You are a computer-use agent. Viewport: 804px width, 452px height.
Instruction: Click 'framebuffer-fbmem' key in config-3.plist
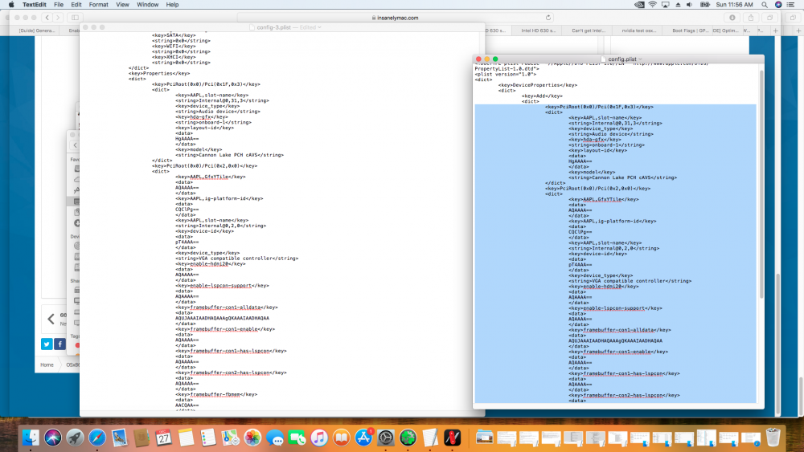[216, 395]
